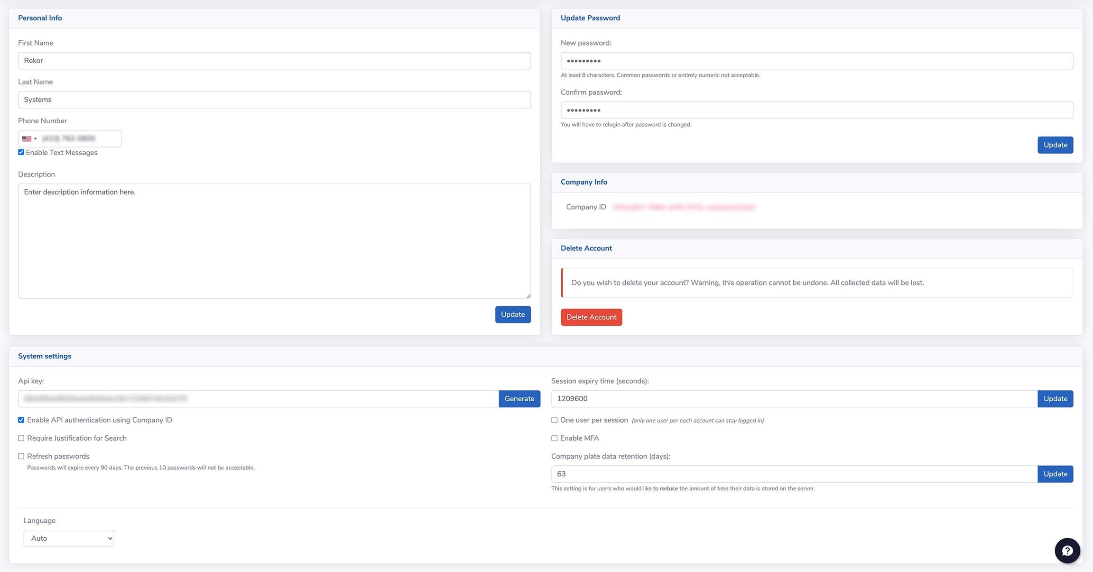Update session expiry time value

1055,398
